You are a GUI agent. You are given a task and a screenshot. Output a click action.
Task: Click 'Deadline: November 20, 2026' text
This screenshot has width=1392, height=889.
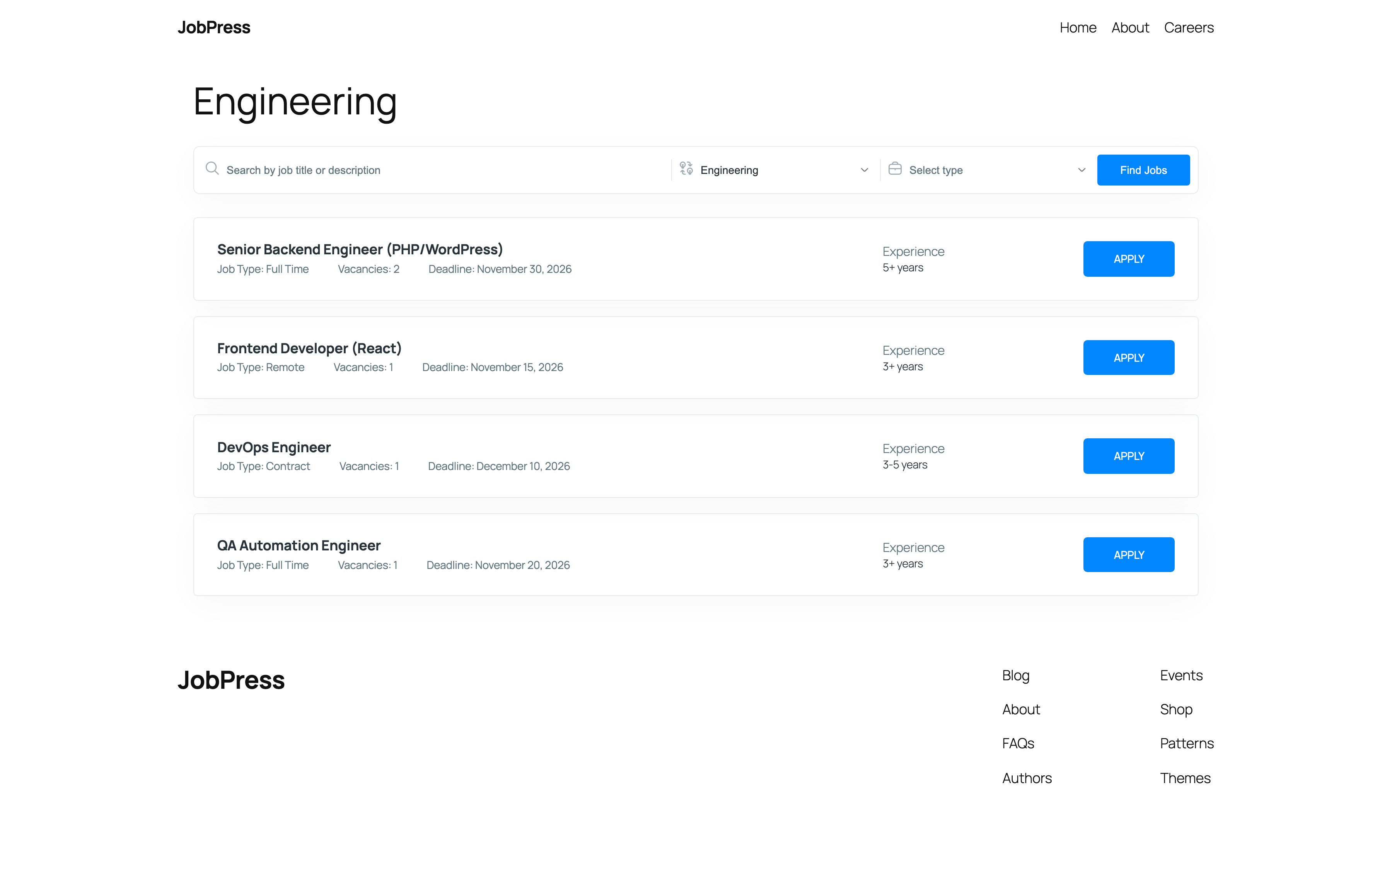pyautogui.click(x=498, y=565)
